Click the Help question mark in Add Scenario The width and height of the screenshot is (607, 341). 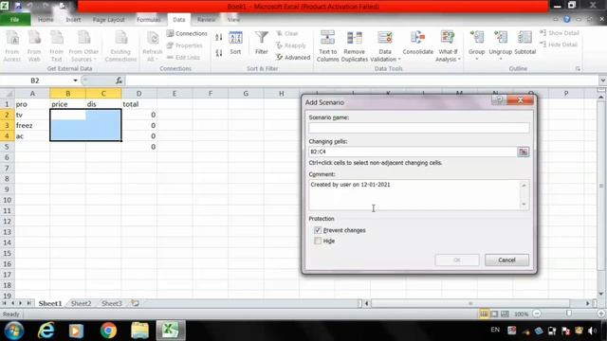[x=500, y=100]
